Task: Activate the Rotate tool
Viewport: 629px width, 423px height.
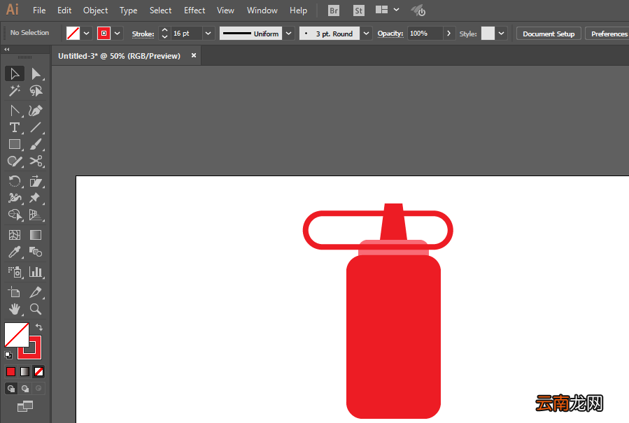Action: coord(15,181)
